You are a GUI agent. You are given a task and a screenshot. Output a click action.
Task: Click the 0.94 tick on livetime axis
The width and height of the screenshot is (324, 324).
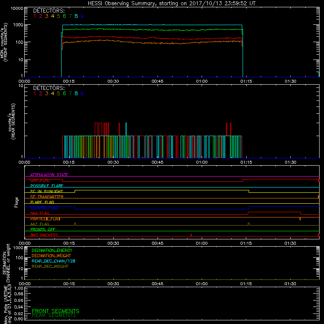coord(19,307)
